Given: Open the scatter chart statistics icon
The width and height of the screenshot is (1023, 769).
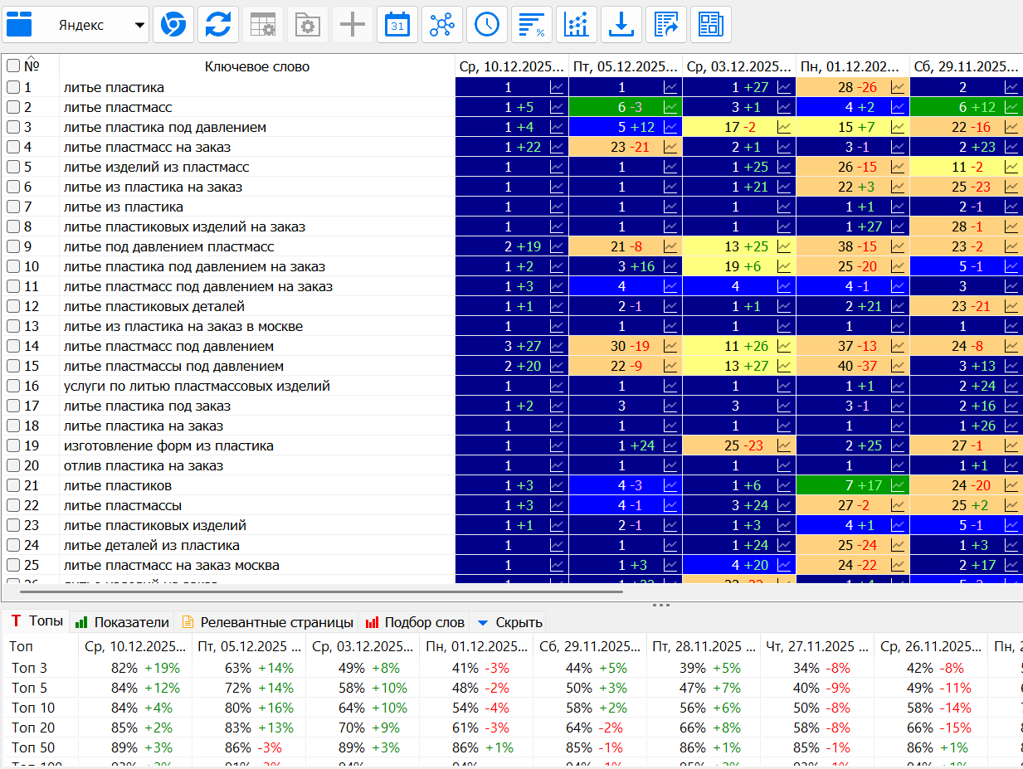Looking at the screenshot, I should [x=577, y=25].
